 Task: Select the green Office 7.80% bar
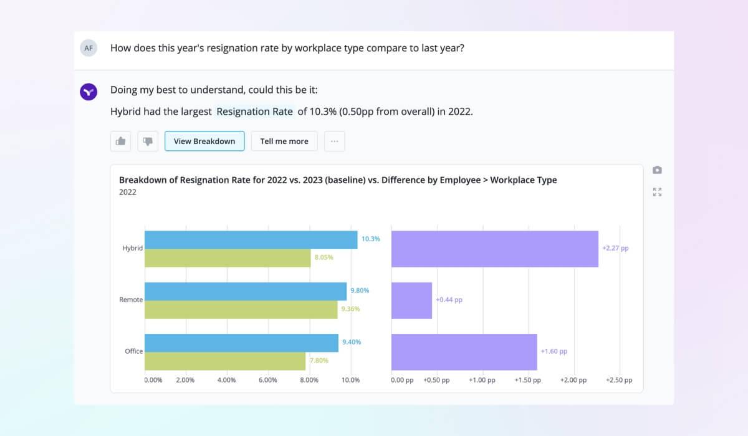(225, 361)
